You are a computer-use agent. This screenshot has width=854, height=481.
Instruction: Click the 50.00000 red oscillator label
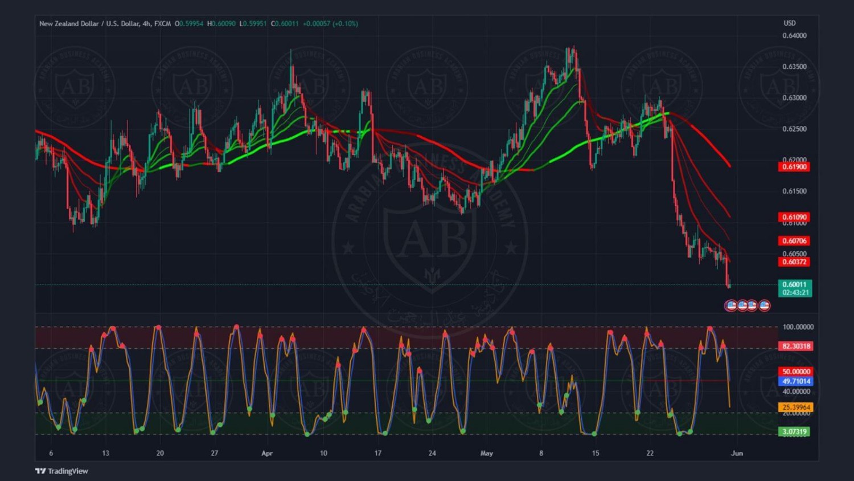tap(796, 372)
